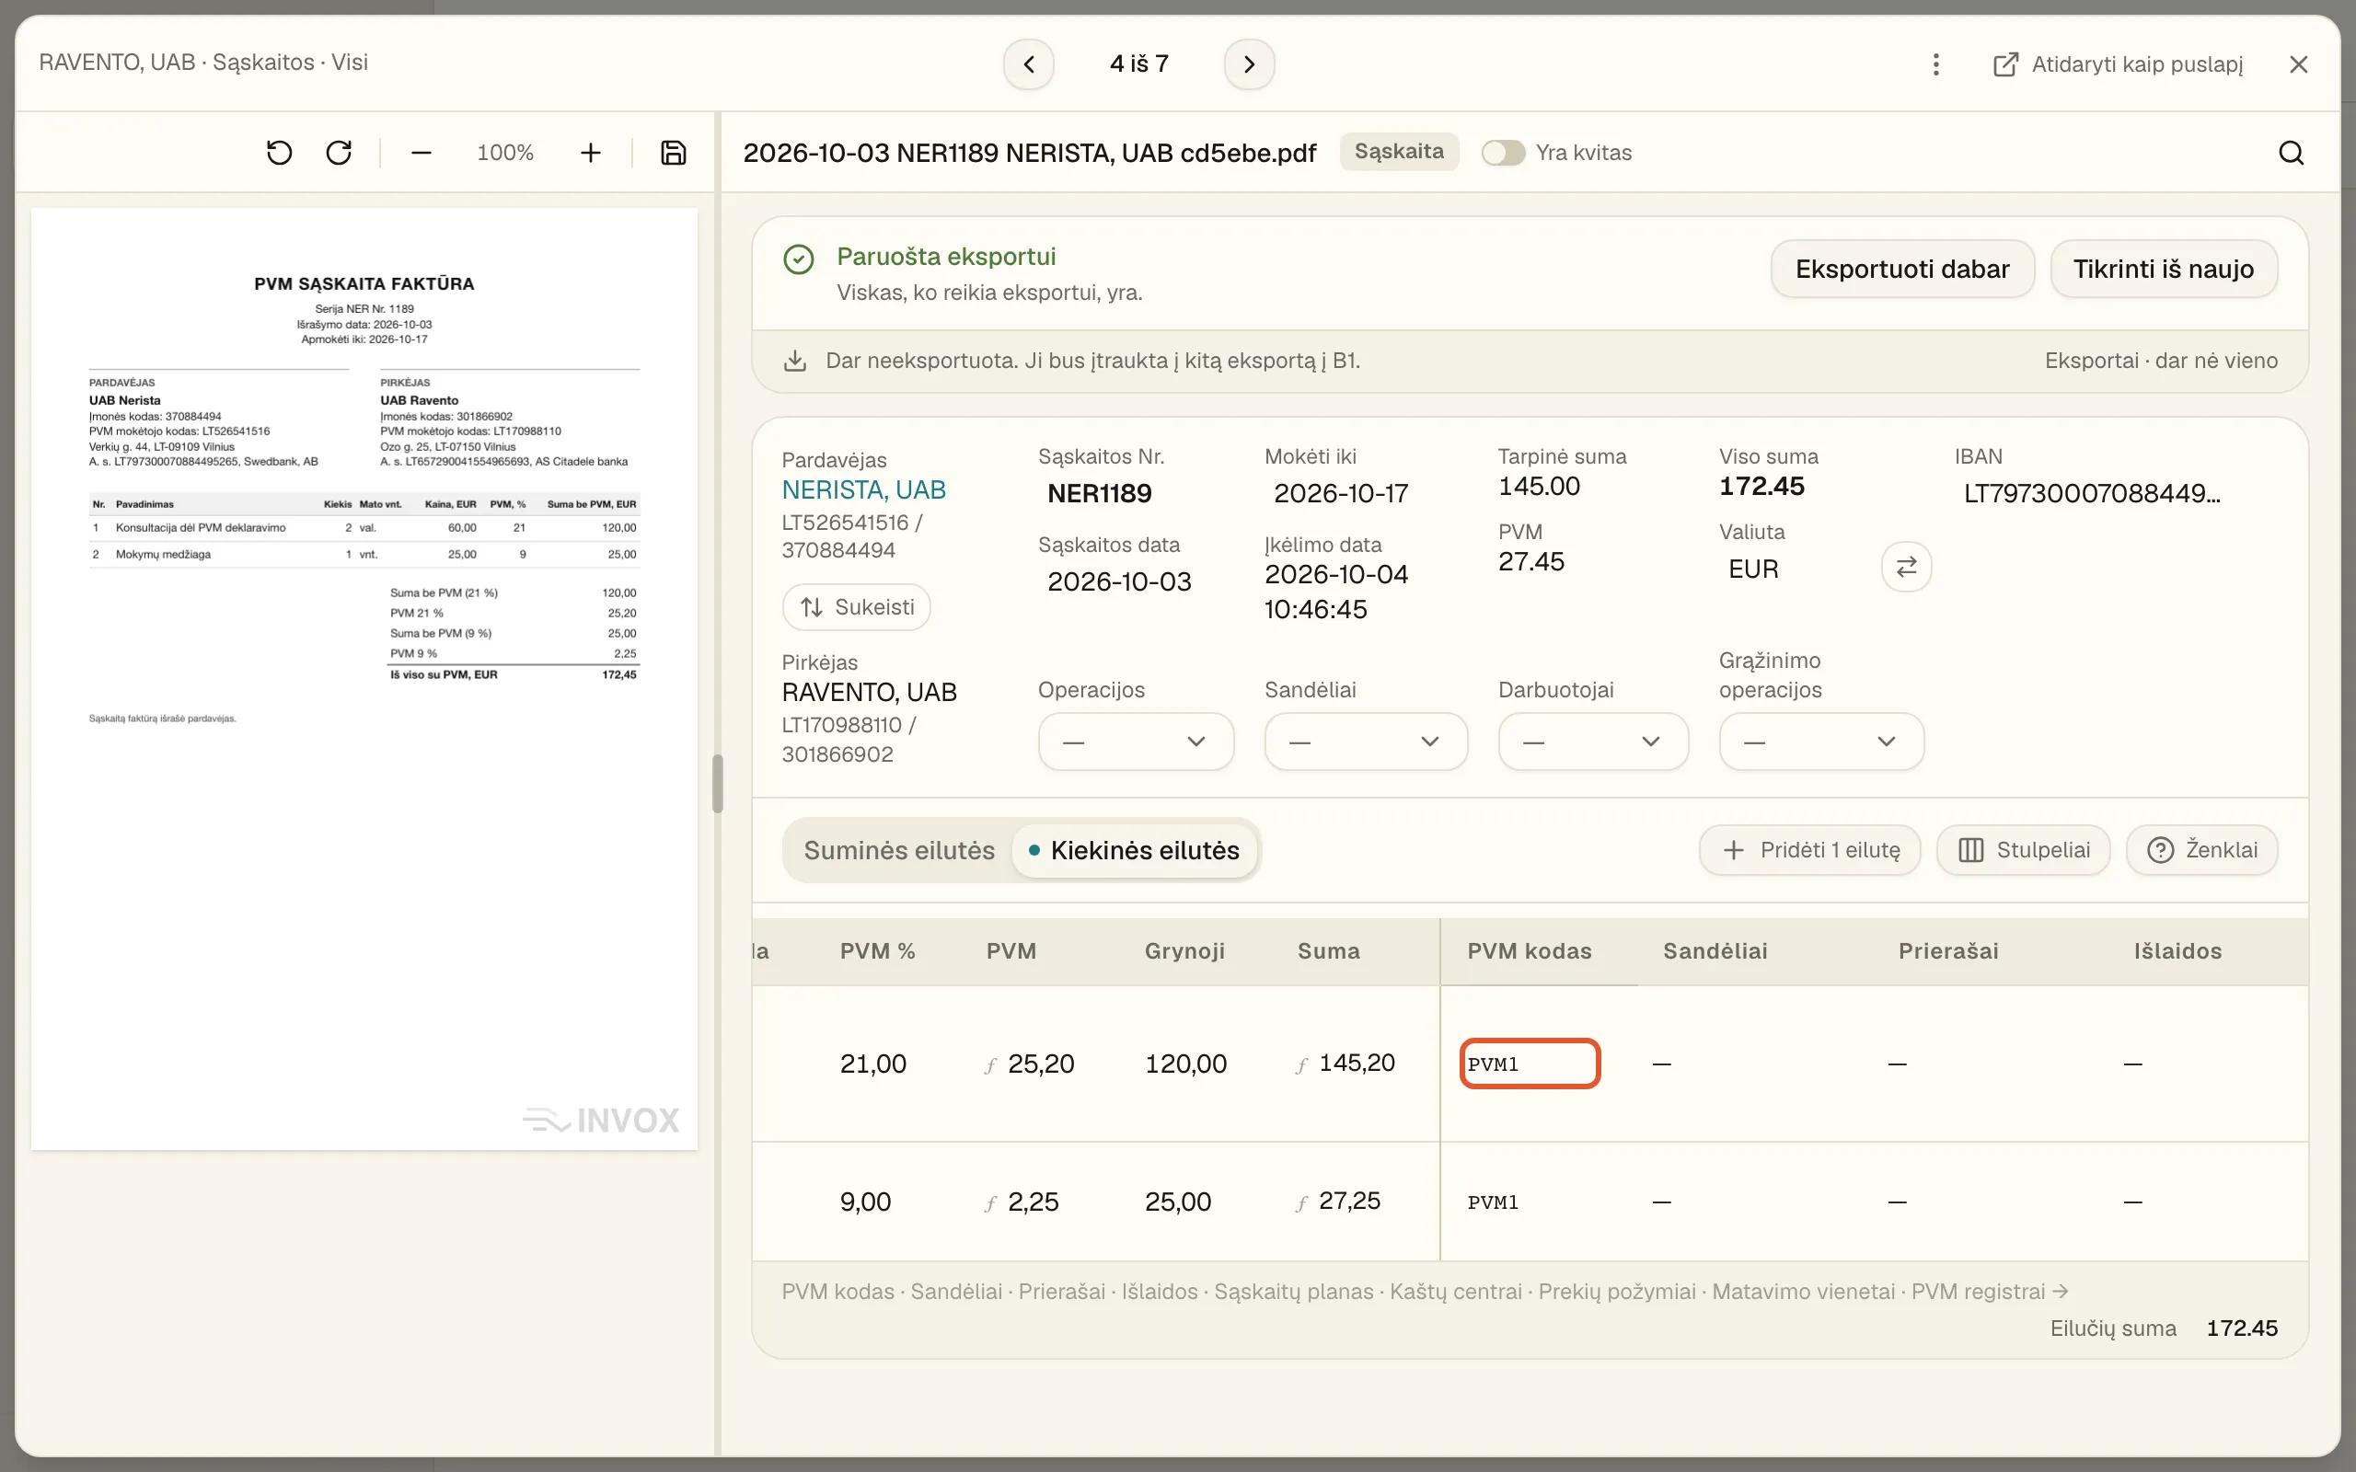Edit the Sąskaitos Nr. field NER1189
Image resolution: width=2356 pixels, height=1472 pixels.
point(1100,494)
